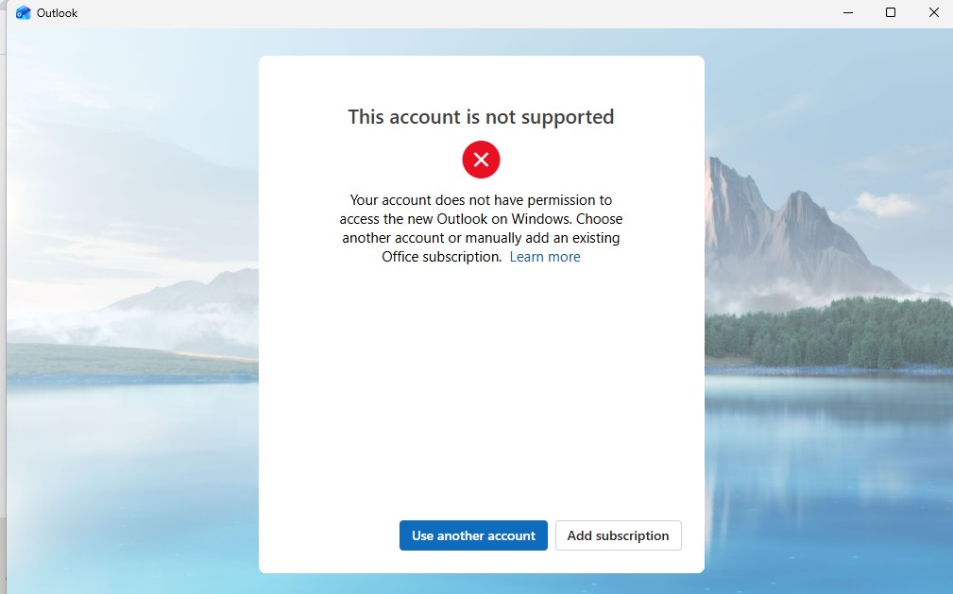Click the Outlook app icon in title bar
953x594 pixels.
23,13
